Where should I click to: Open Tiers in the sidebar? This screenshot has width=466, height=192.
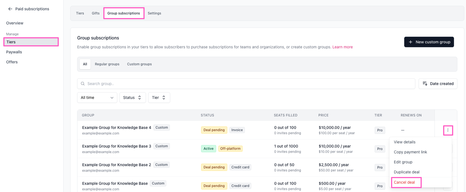click(31, 42)
